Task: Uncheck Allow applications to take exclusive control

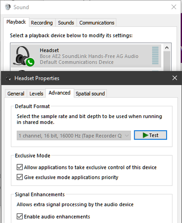Action: coord(20,167)
